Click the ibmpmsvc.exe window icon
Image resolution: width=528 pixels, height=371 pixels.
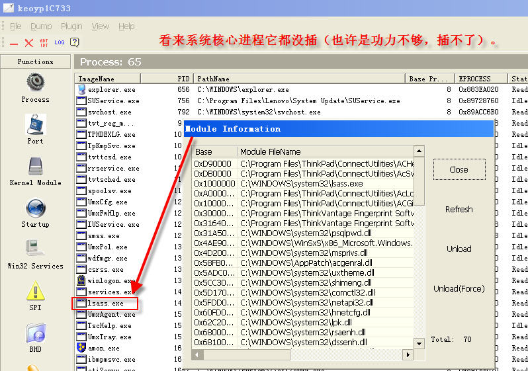tap(81, 359)
